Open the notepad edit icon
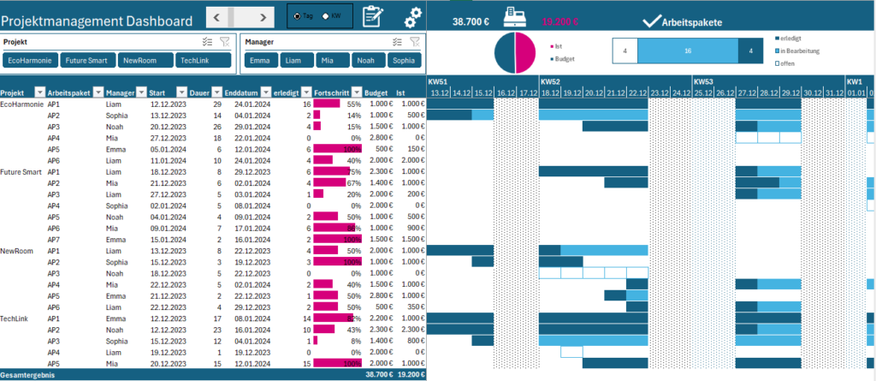This screenshot has height=381, width=876. [373, 17]
